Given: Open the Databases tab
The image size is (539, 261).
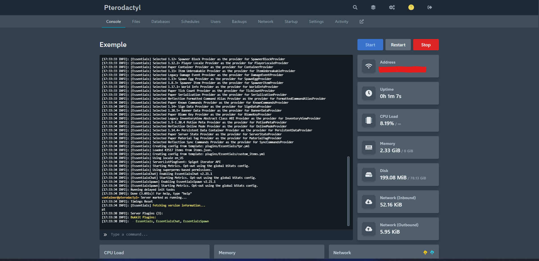Looking at the screenshot, I should [161, 21].
